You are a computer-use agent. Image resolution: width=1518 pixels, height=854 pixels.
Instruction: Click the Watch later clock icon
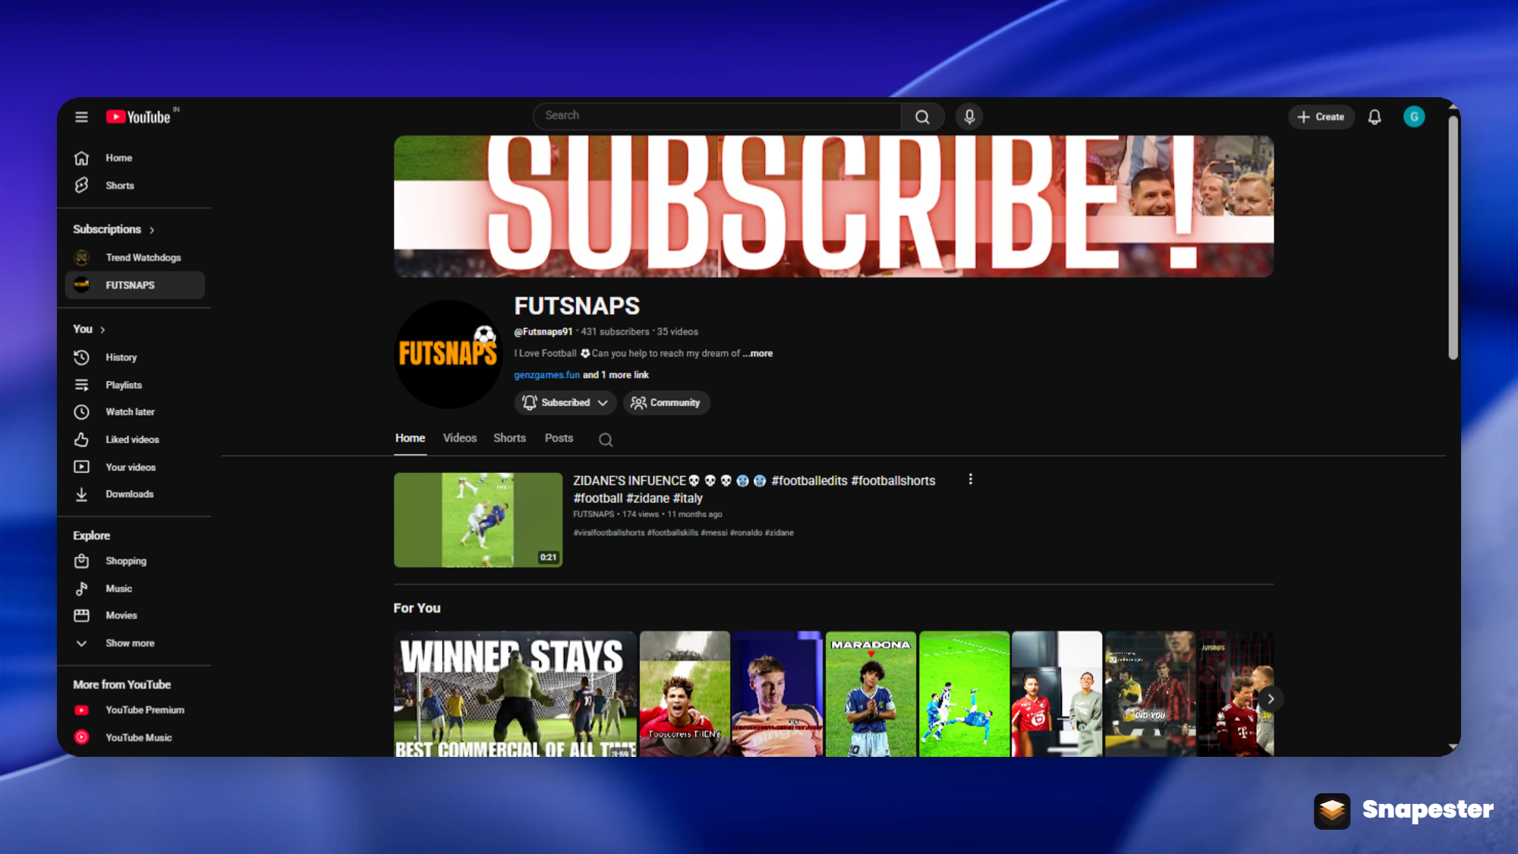click(81, 412)
